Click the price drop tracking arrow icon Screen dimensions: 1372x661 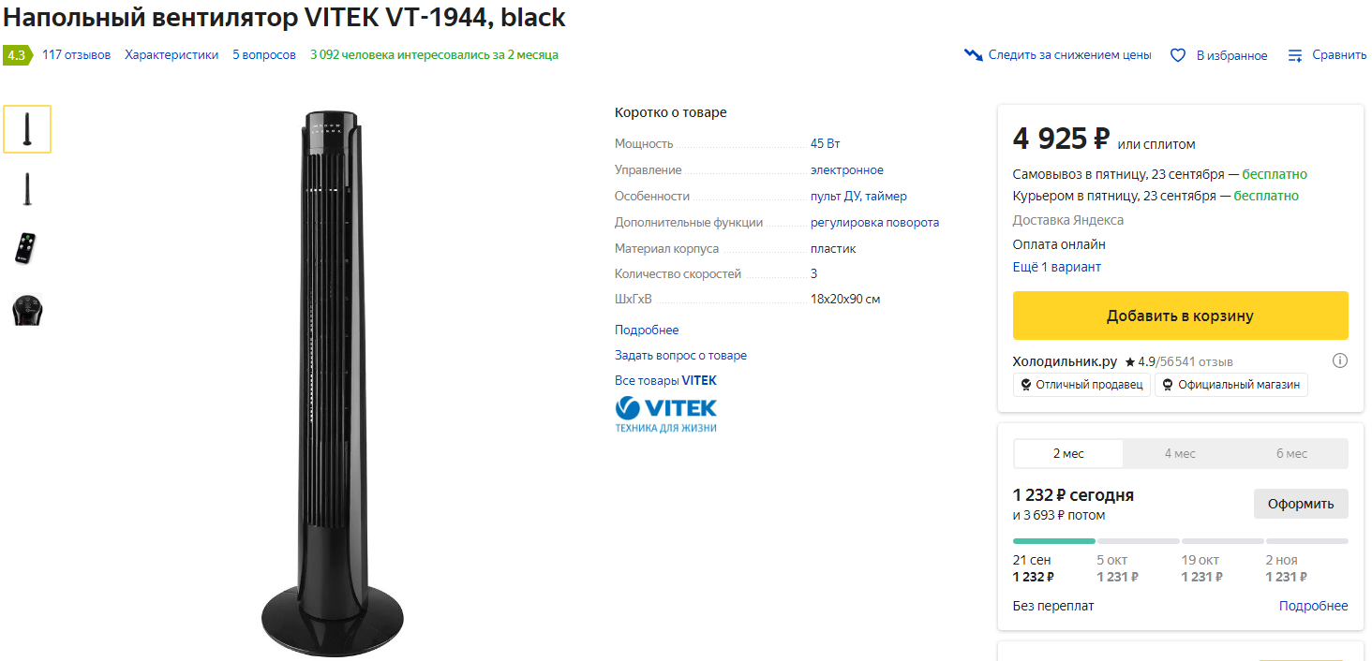(x=973, y=55)
